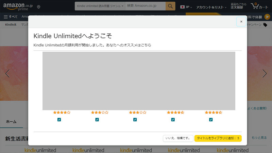
Task: Click the fourth book's star rating
Action: click(x=175, y=113)
